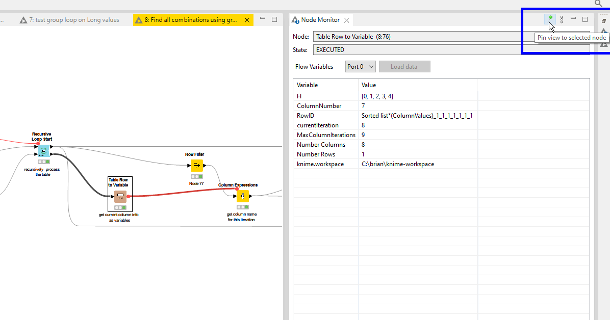
Task: Open the Node Monitor kebab menu icon
Action: [x=562, y=19]
